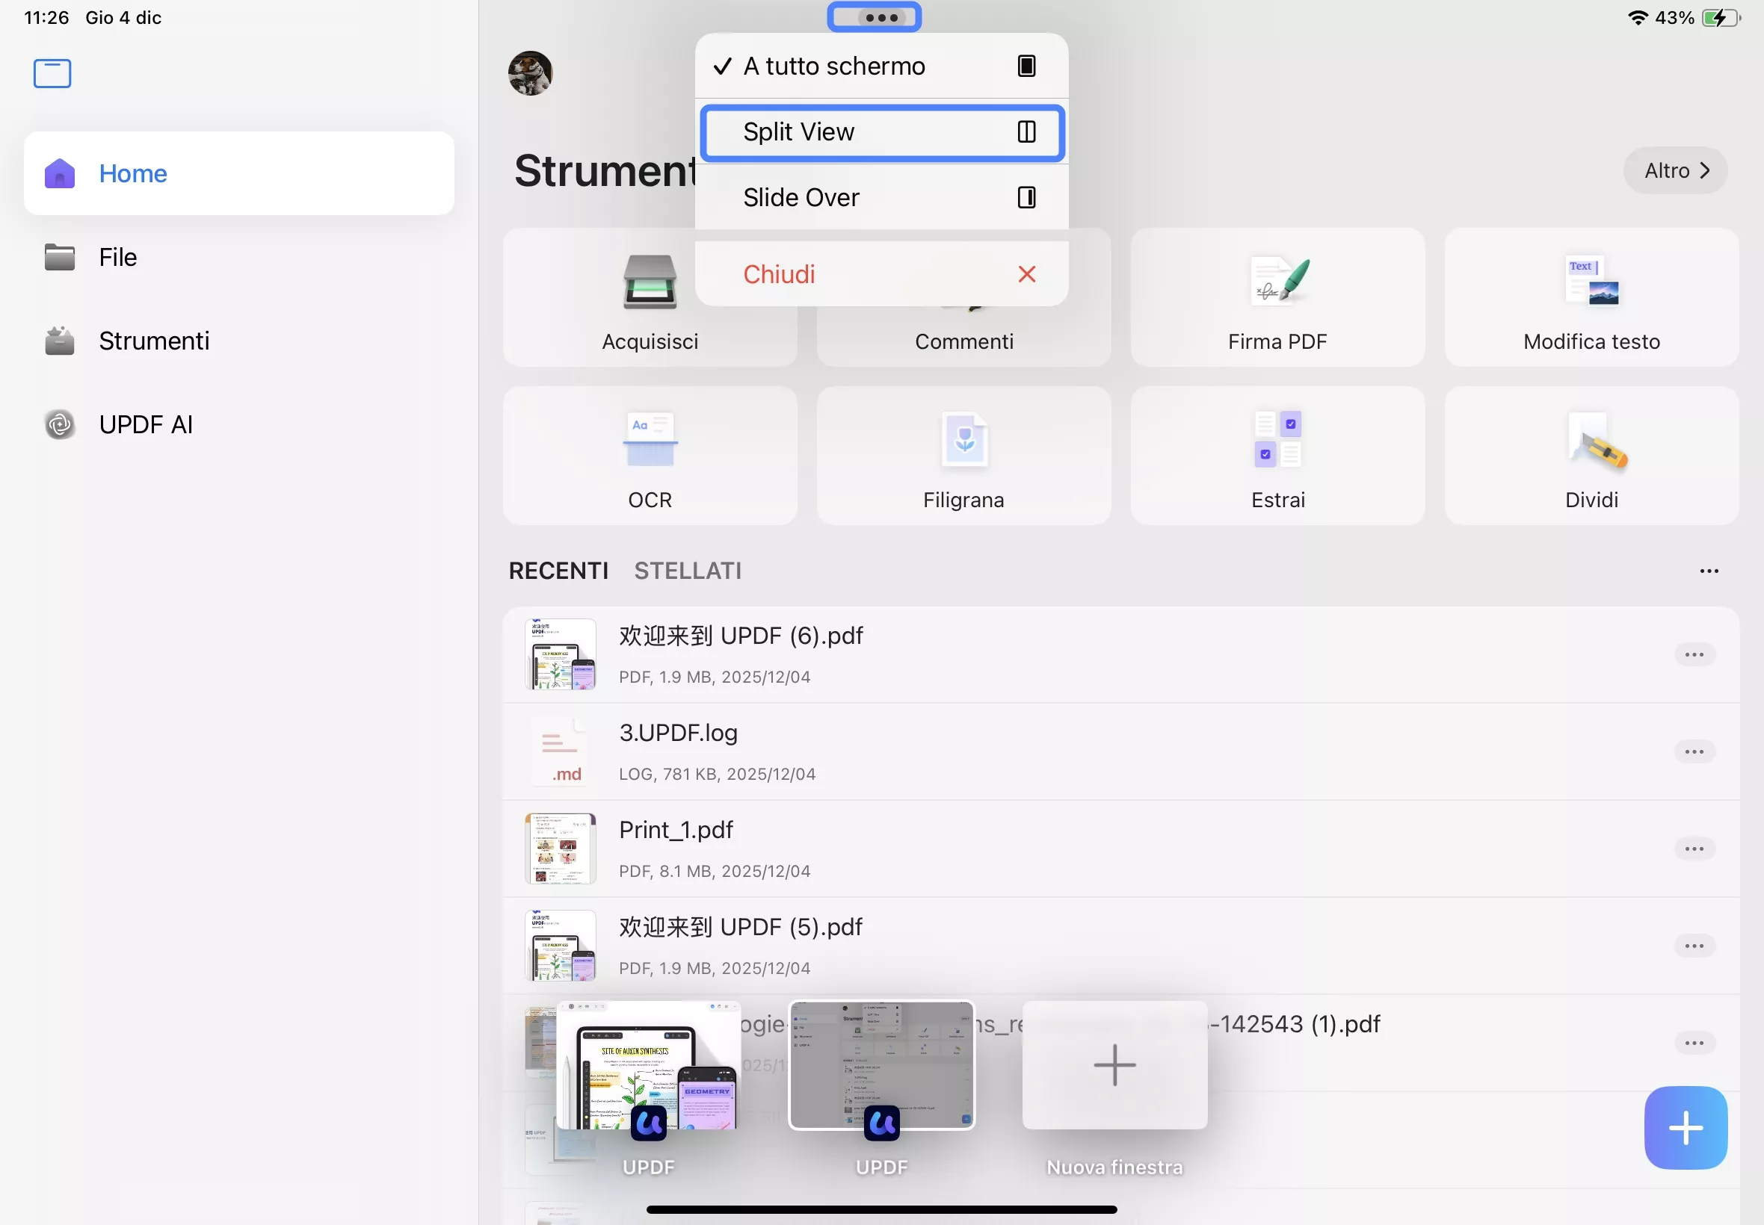This screenshot has height=1225, width=1764.
Task: Open the RECENTI section ellipsis menu
Action: click(1709, 570)
